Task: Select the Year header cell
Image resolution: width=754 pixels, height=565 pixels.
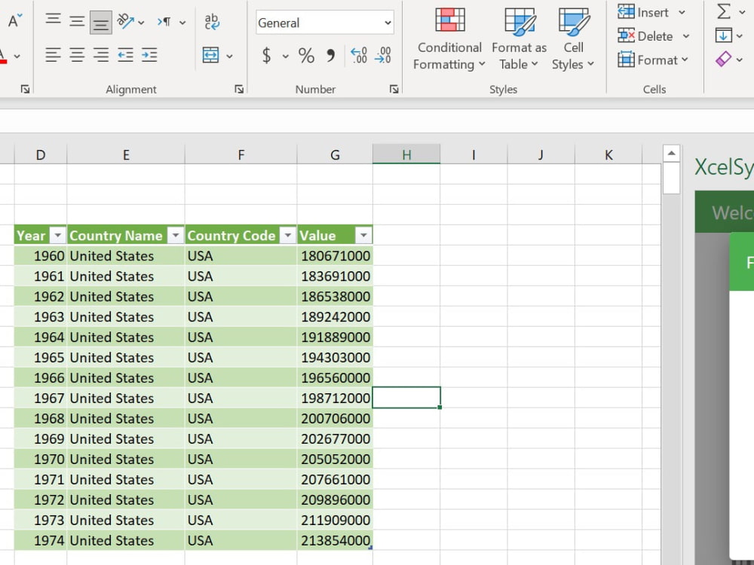Action: pyautogui.click(x=41, y=235)
